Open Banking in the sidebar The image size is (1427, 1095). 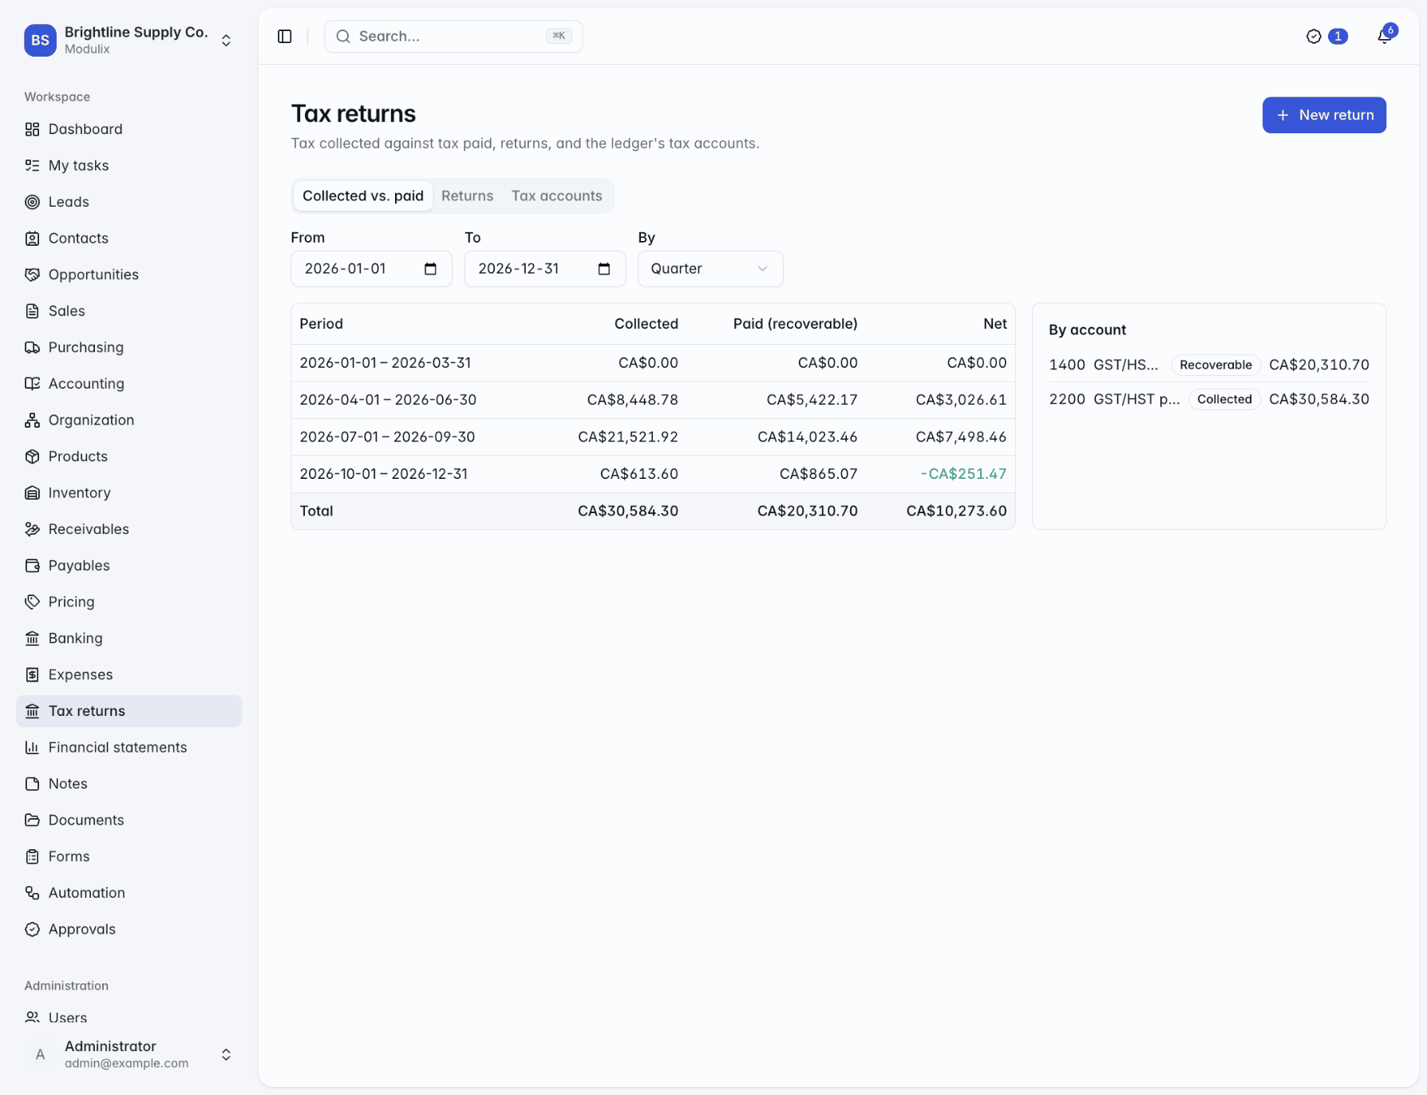pos(129,638)
